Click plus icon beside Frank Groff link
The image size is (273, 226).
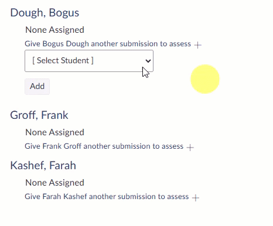click(190, 148)
